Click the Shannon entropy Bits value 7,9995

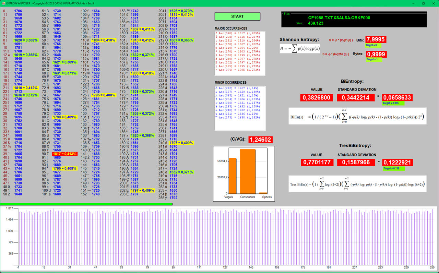(376, 39)
